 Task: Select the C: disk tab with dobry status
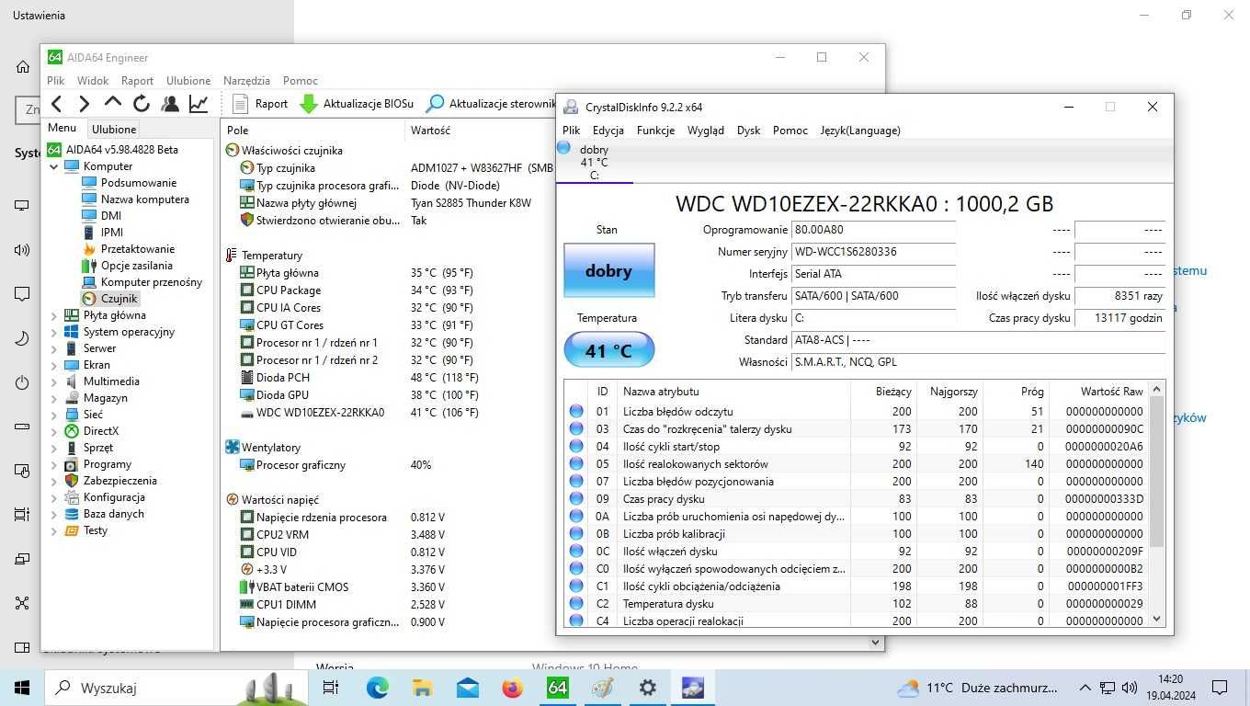coord(594,163)
